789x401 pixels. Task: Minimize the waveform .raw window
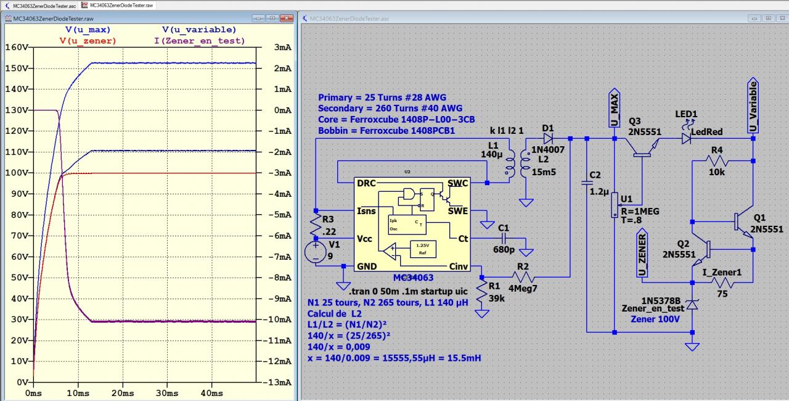click(x=260, y=19)
